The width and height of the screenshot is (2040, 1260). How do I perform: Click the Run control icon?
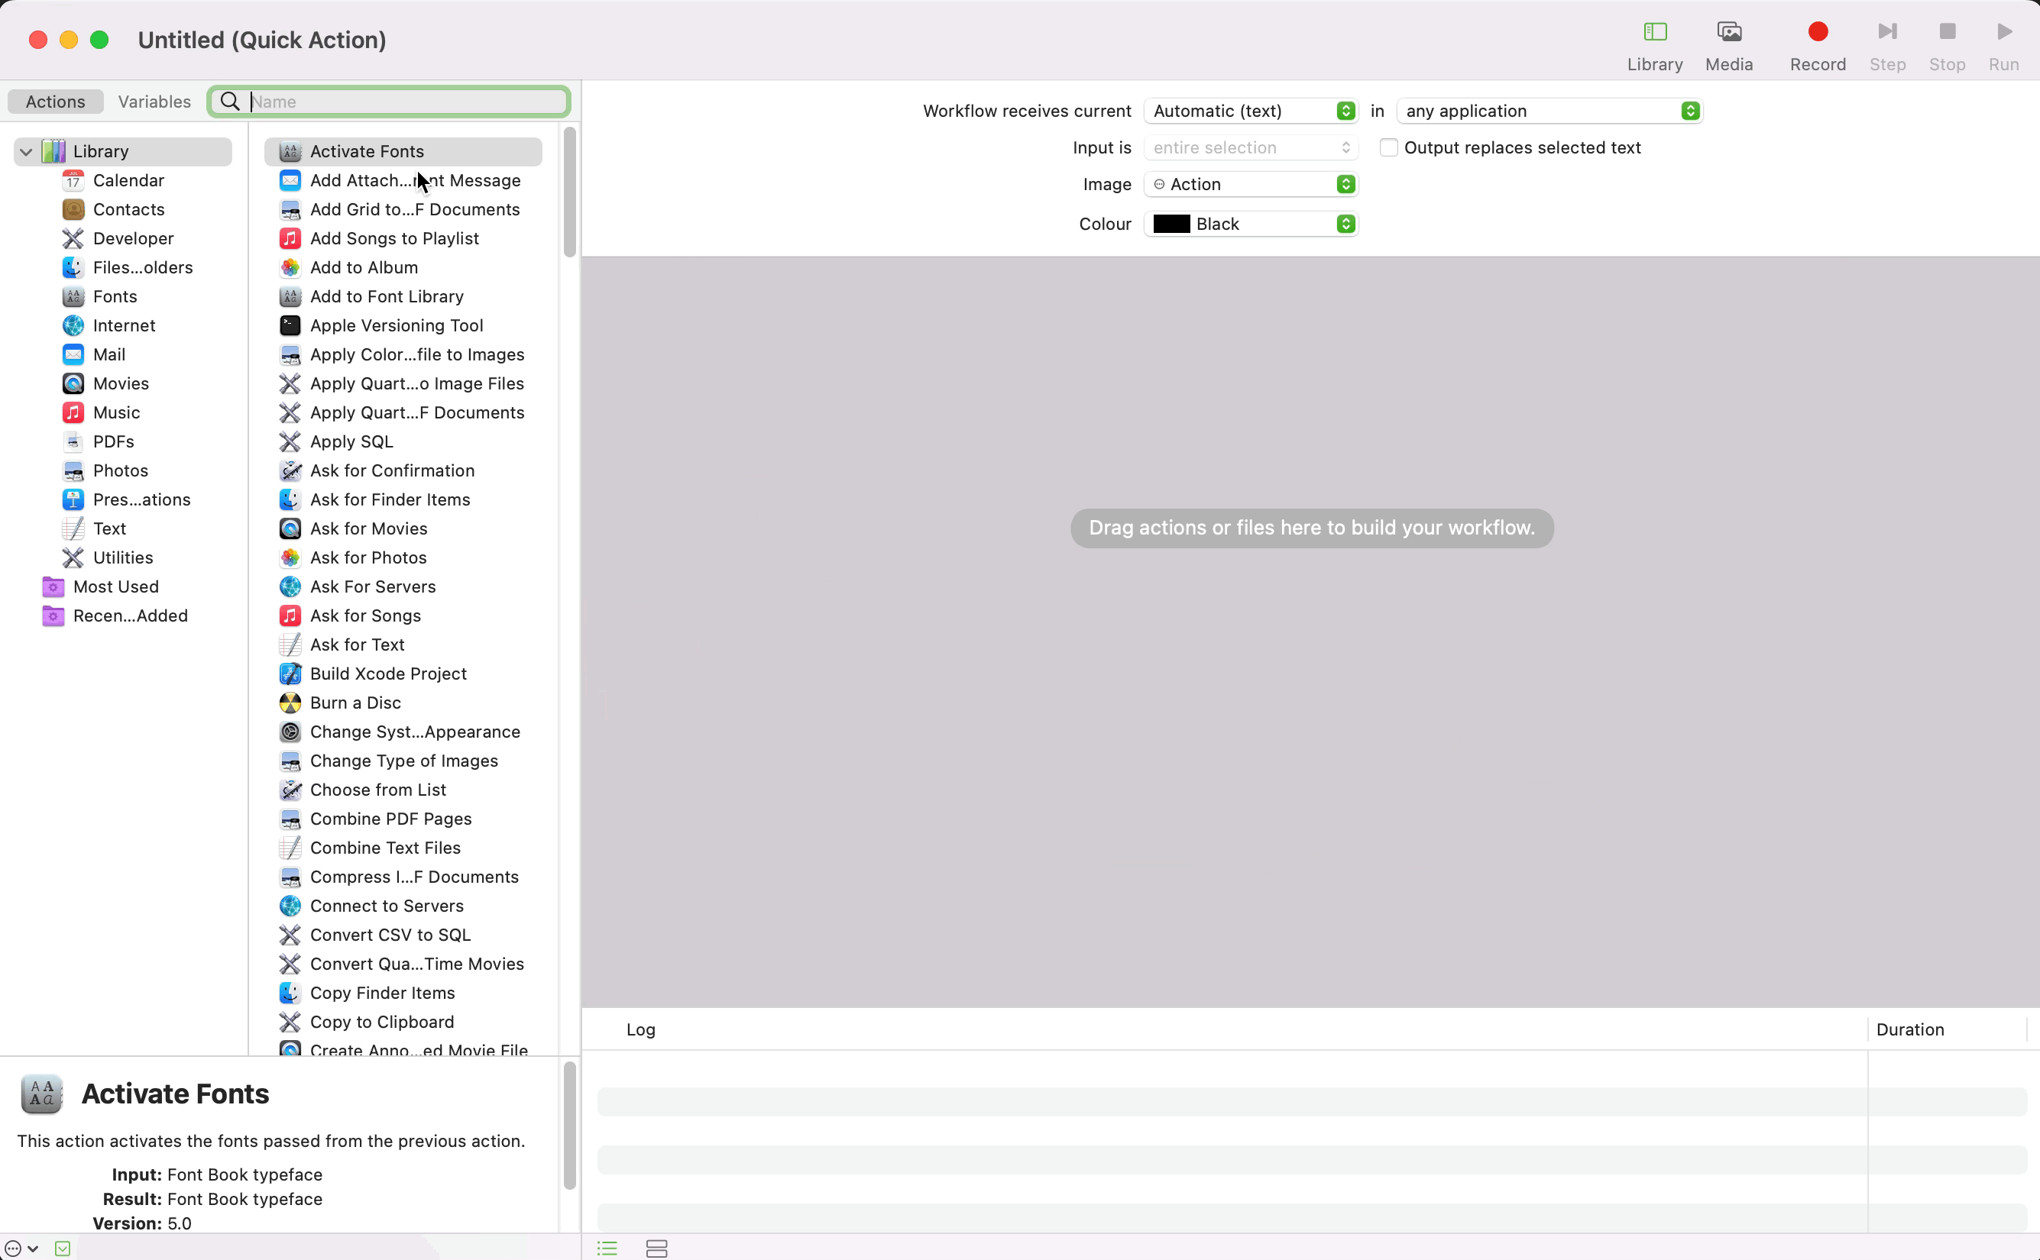[2005, 32]
